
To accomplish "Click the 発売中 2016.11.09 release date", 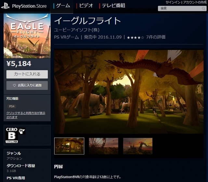I will (103, 37).
